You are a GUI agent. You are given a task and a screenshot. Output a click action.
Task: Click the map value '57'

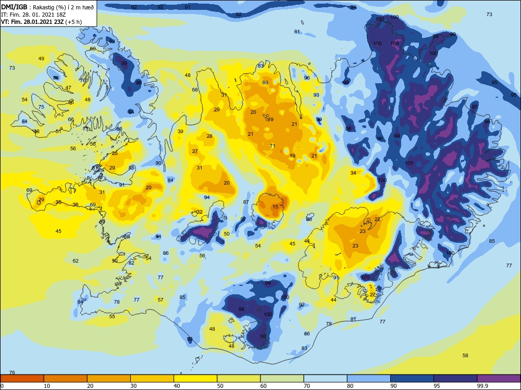click(160, 300)
